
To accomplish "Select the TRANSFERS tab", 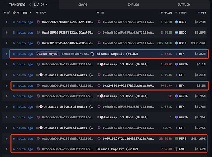I will (17, 5).
